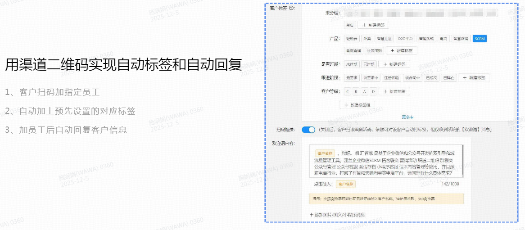Image resolution: width=525 pixels, height=230 pixels.
Task: Click 添加图片/图文/小程序消息 plus icon
Action: [311, 215]
